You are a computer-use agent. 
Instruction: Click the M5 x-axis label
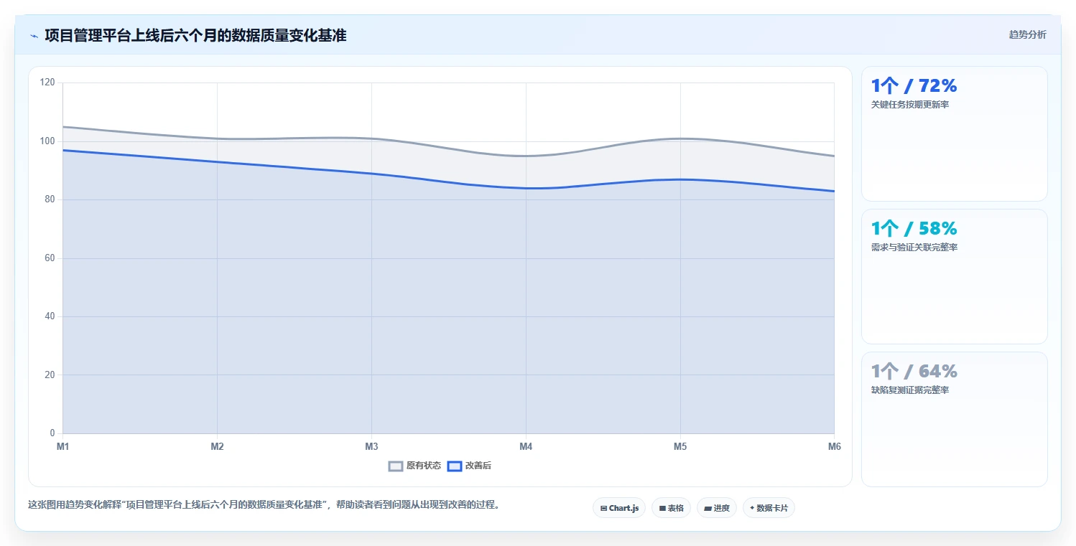(680, 446)
